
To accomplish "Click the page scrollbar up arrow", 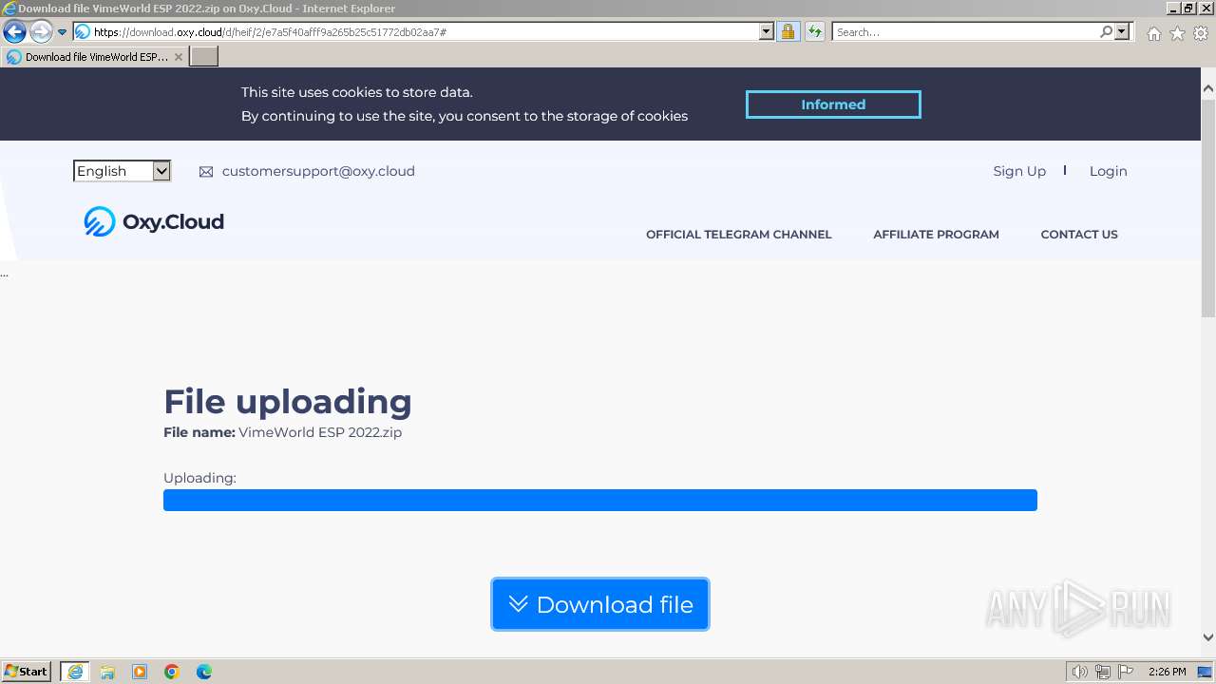I will coord(1208,88).
